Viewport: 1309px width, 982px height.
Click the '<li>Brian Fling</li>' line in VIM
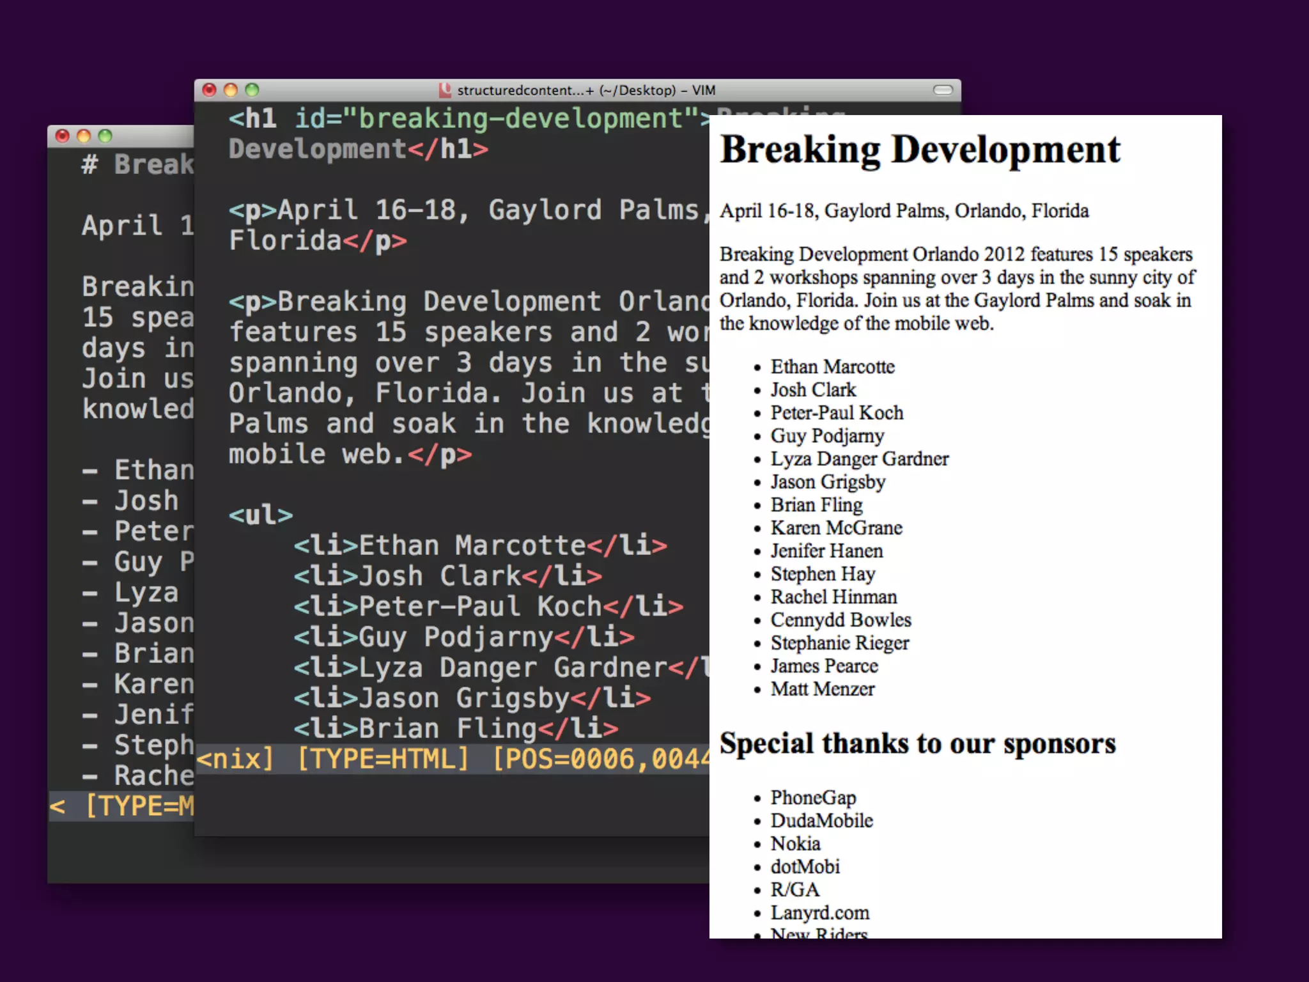coord(456,729)
